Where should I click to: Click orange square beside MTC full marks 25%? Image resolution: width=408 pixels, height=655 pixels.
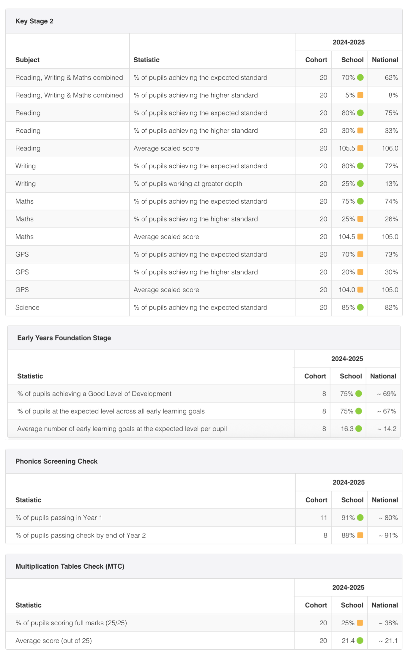(x=360, y=623)
